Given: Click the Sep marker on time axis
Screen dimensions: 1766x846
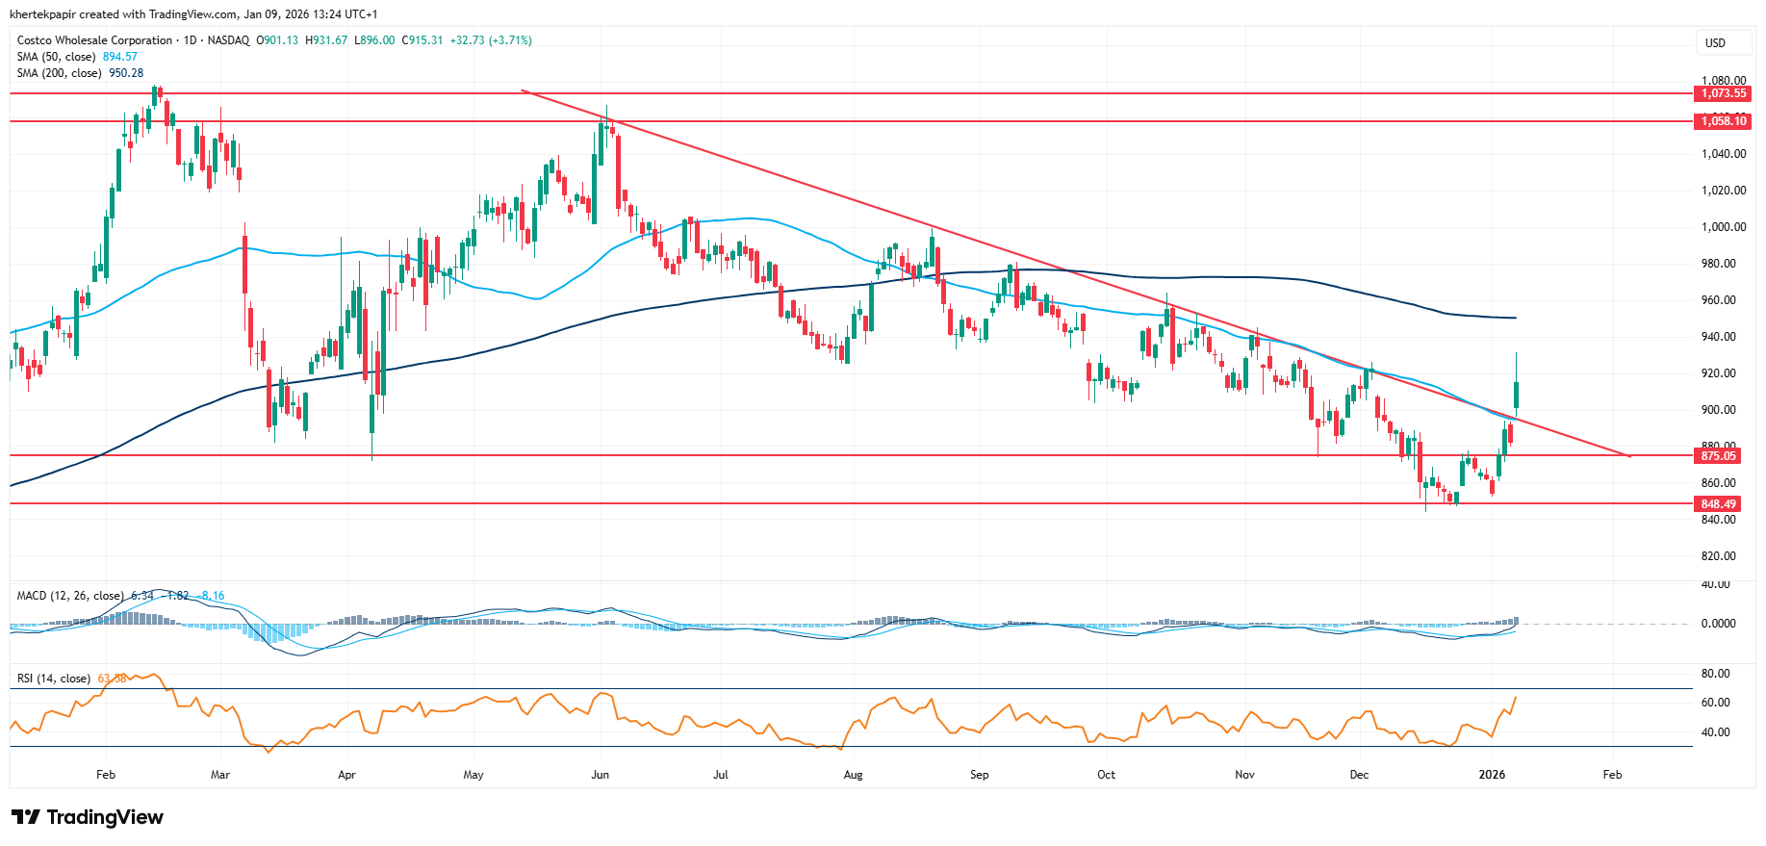Looking at the screenshot, I should [x=979, y=775].
